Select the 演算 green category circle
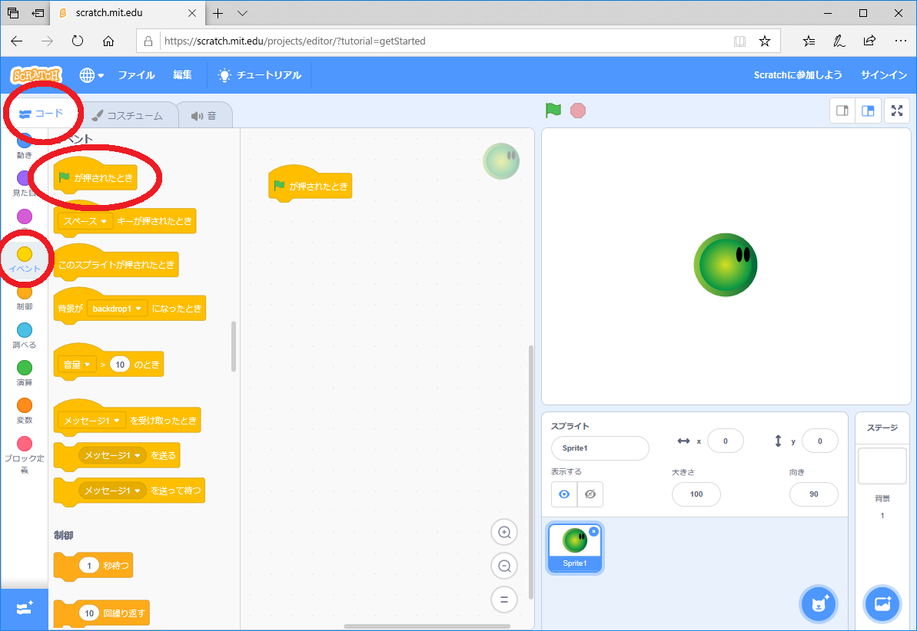Screen dimensions: 917x631 pyautogui.click(x=25, y=368)
